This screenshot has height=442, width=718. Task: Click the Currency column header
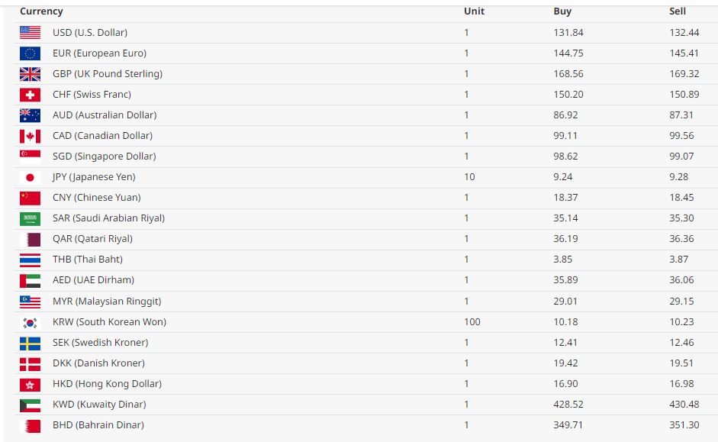pos(41,11)
